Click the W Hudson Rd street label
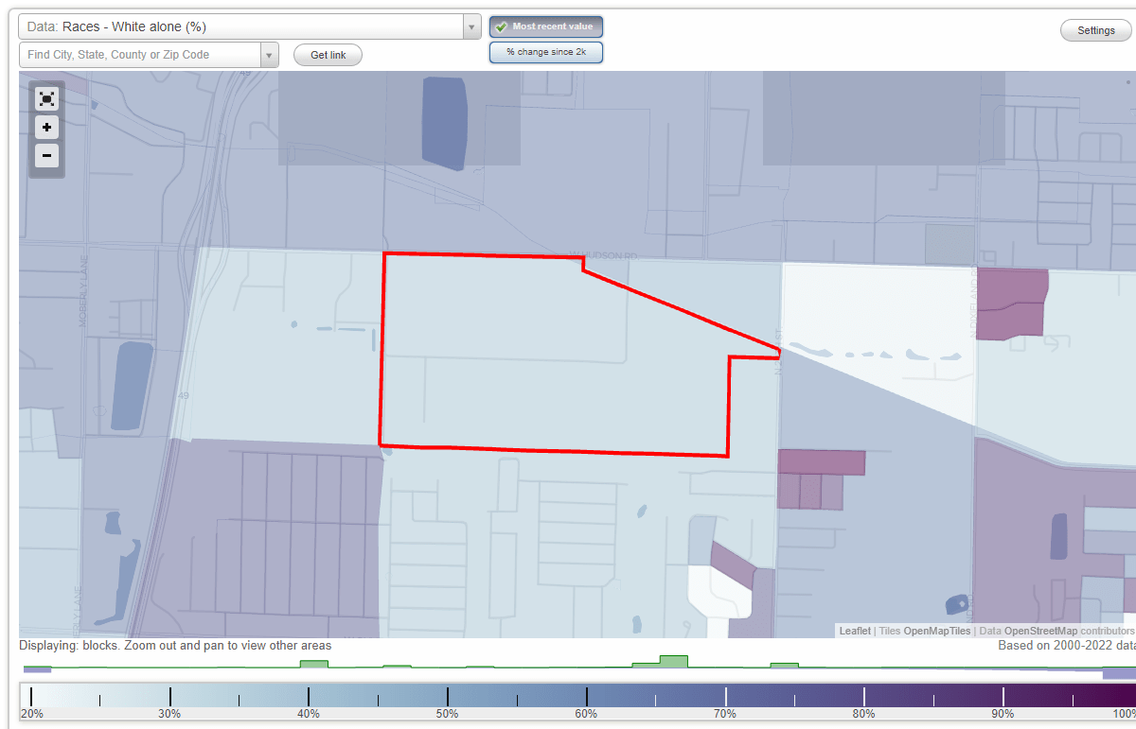 tap(602, 254)
